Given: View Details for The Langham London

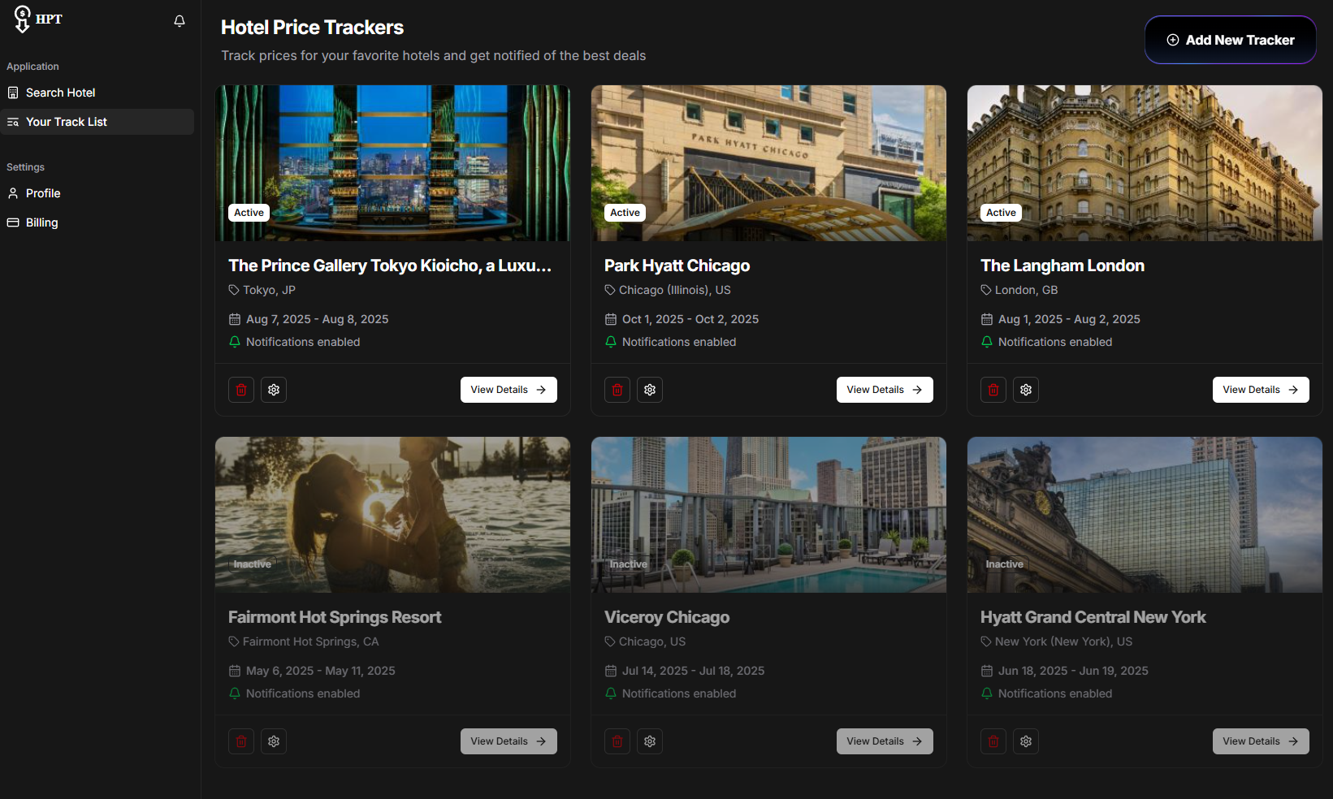Looking at the screenshot, I should pos(1261,390).
